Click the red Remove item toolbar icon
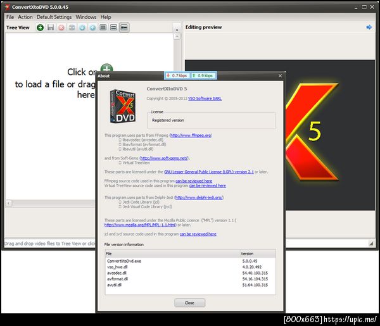 [61, 27]
